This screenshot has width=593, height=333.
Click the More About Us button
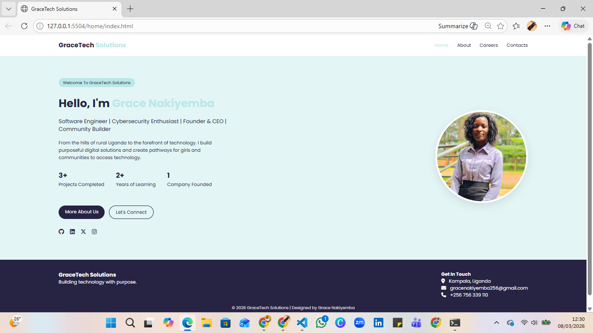pos(82,212)
